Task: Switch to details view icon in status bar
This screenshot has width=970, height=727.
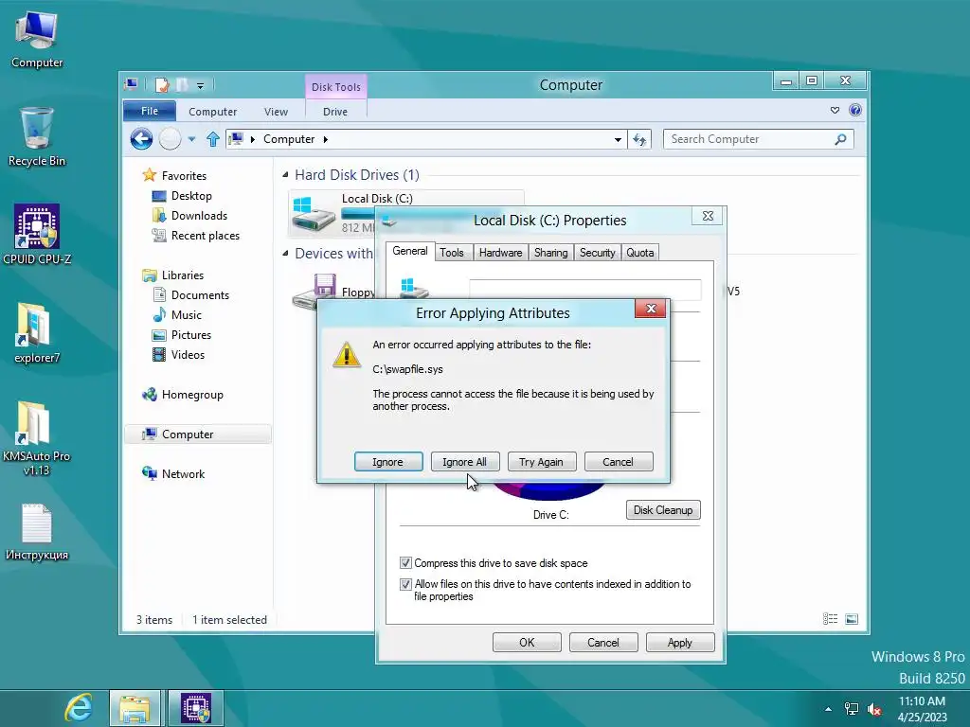Action: point(830,619)
